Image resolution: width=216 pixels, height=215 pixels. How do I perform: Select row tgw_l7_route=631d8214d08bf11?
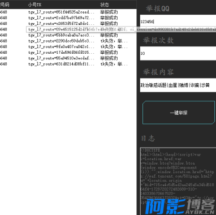(68, 64)
